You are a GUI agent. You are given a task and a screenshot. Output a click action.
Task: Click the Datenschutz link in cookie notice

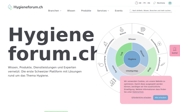coord(138,92)
